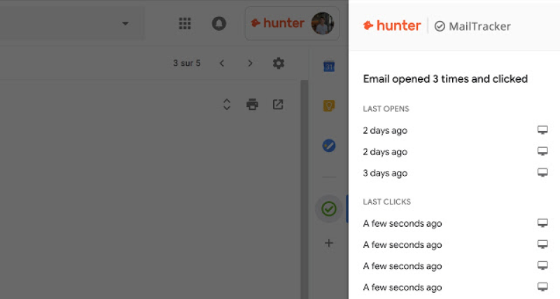The width and height of the screenshot is (560, 299).
Task: Click the Hunter account button in Gmail header
Action: coord(292,24)
